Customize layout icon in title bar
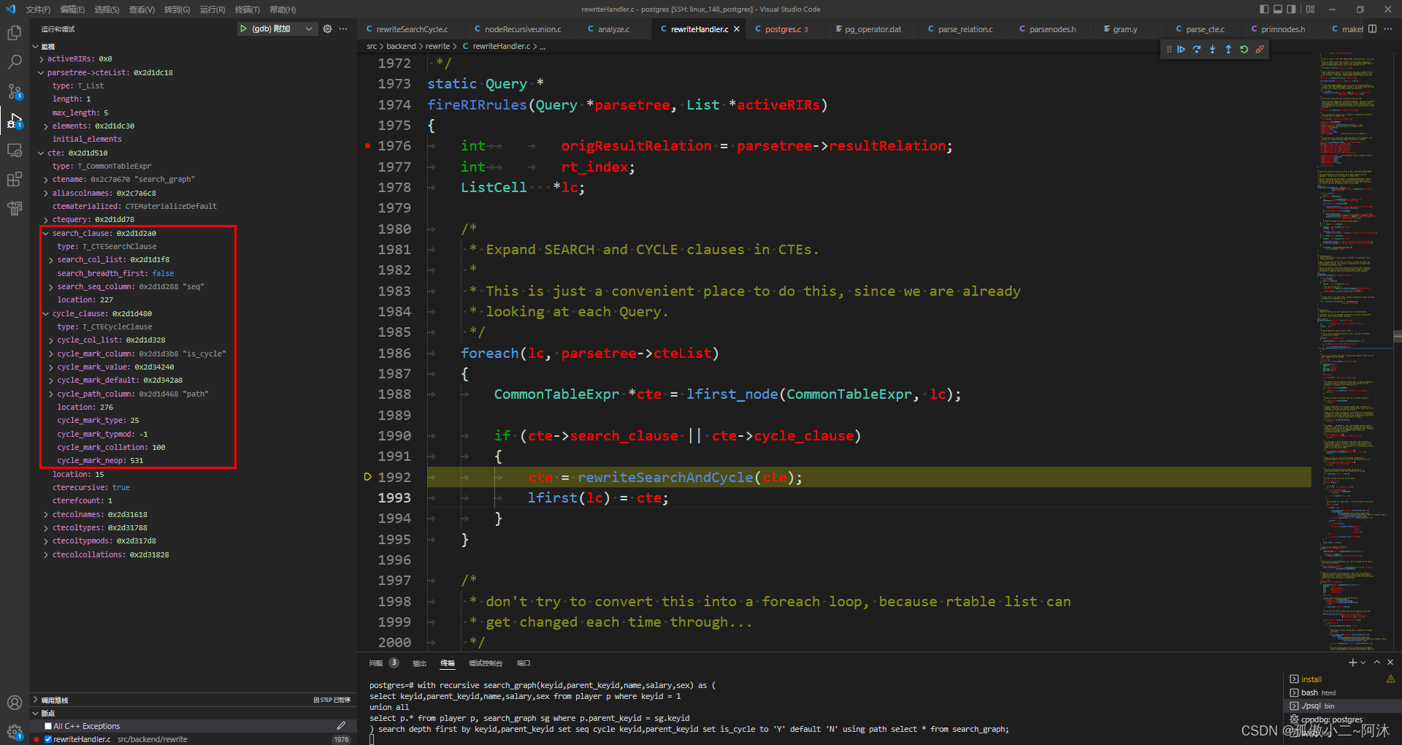The width and height of the screenshot is (1402, 745). click(1311, 9)
